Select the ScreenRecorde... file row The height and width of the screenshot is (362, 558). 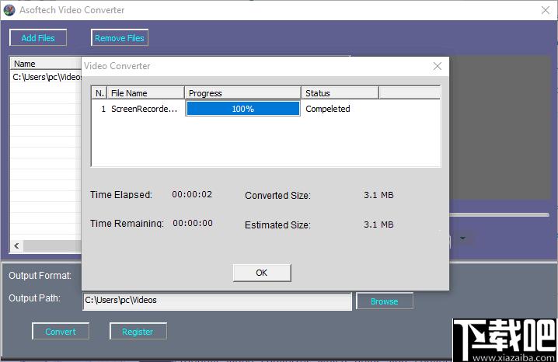[266, 109]
